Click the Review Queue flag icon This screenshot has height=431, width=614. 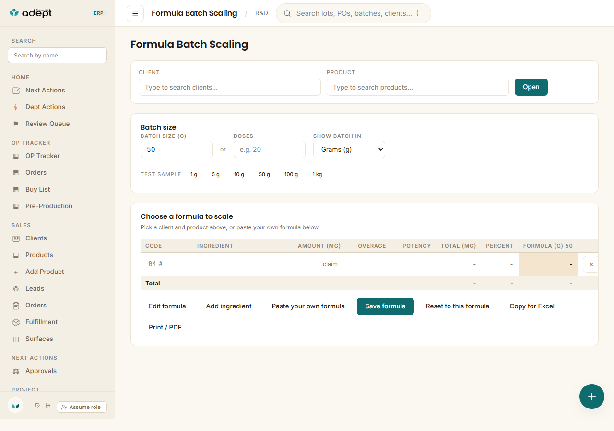16,124
